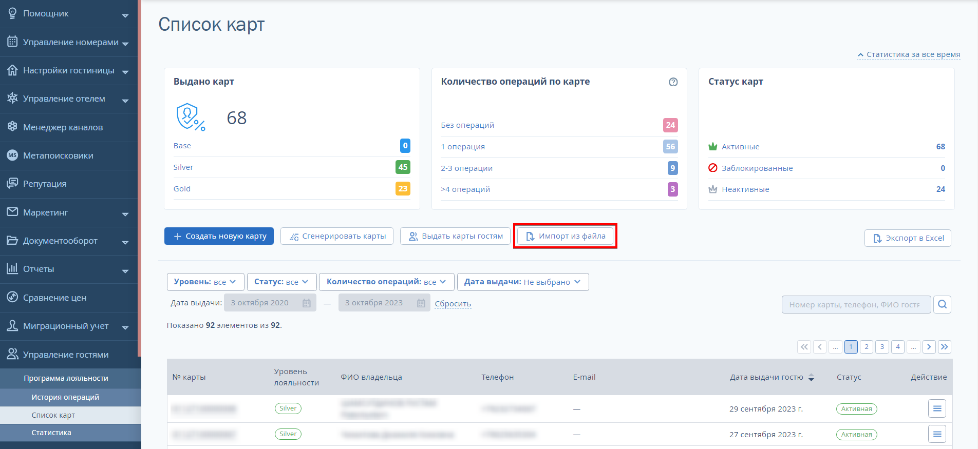Expand the Маркетинг menu arrow
The width and height of the screenshot is (978, 449).
[125, 214]
